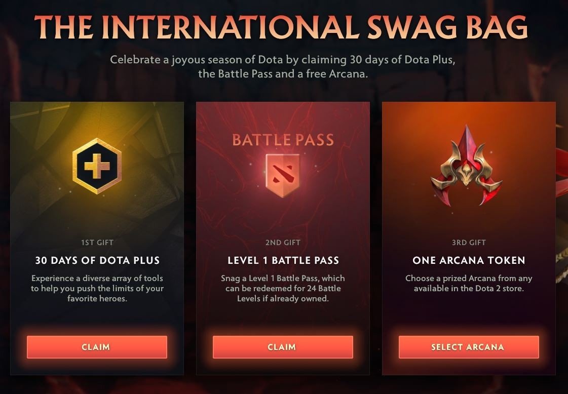Open the Select Arcana button

pos(468,347)
